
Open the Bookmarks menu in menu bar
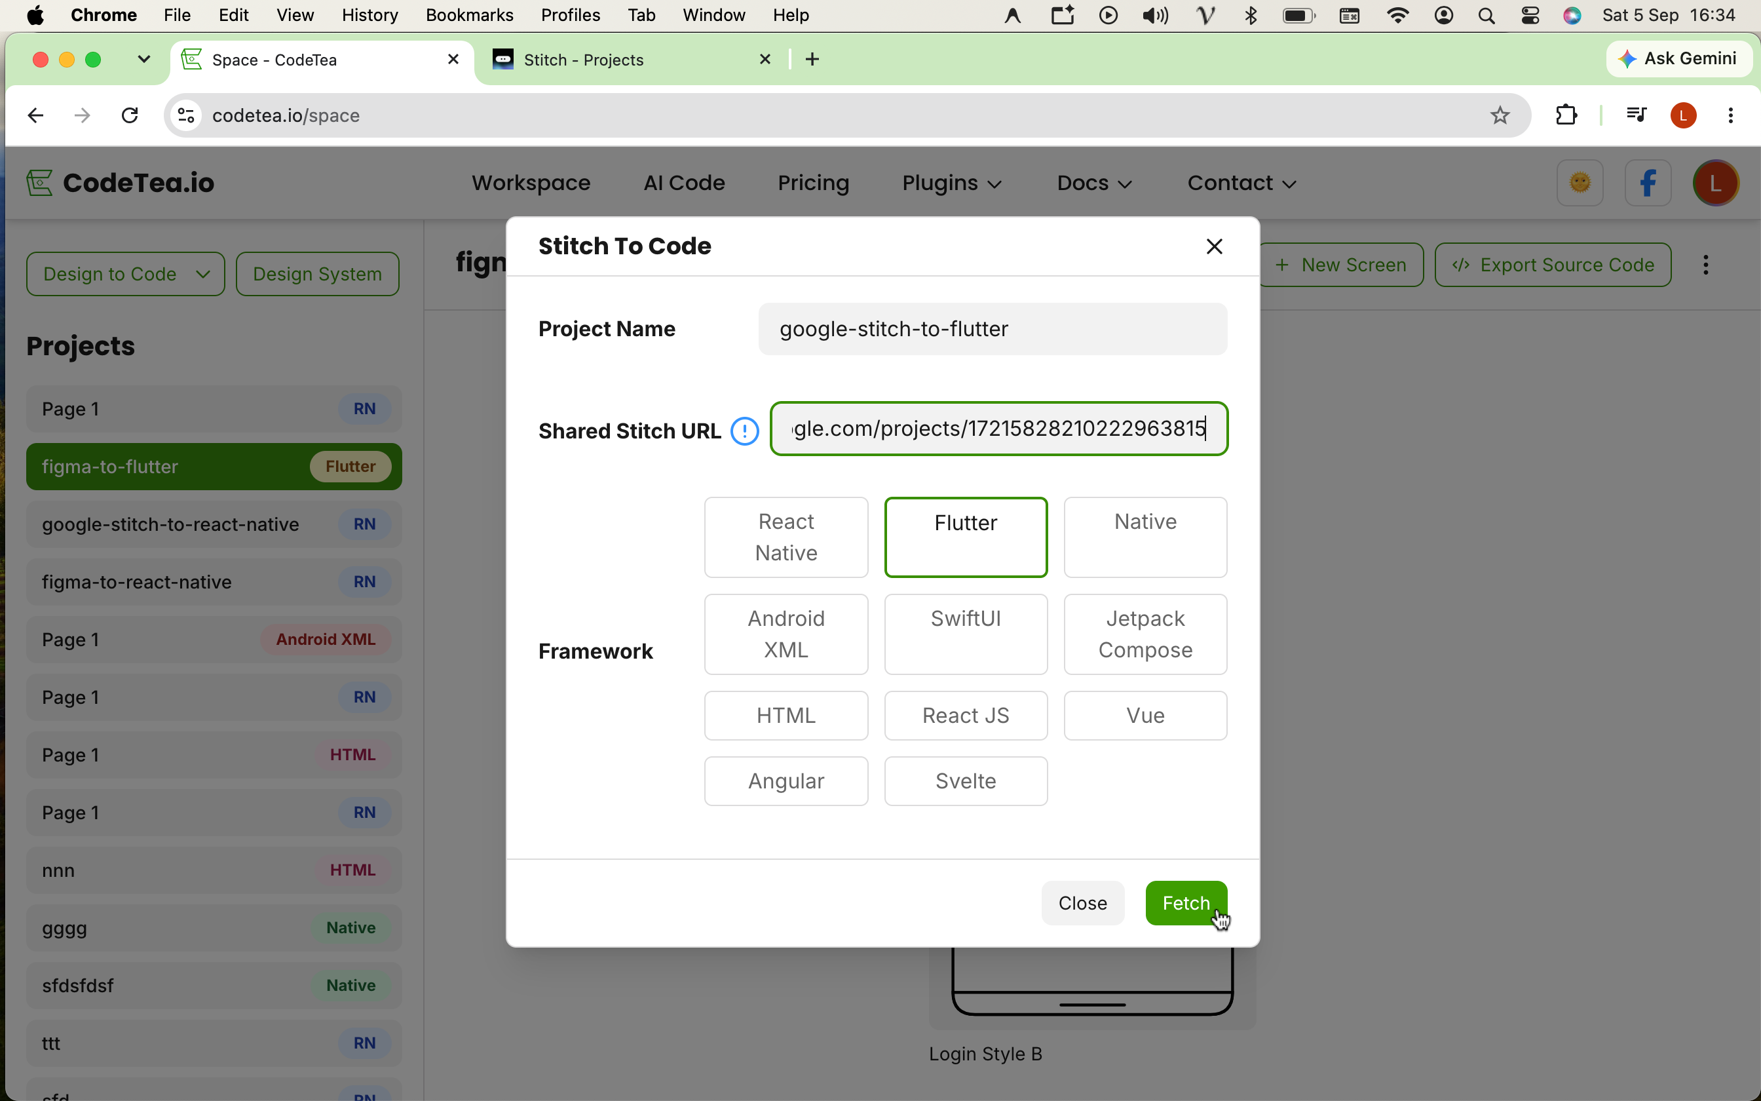point(469,15)
